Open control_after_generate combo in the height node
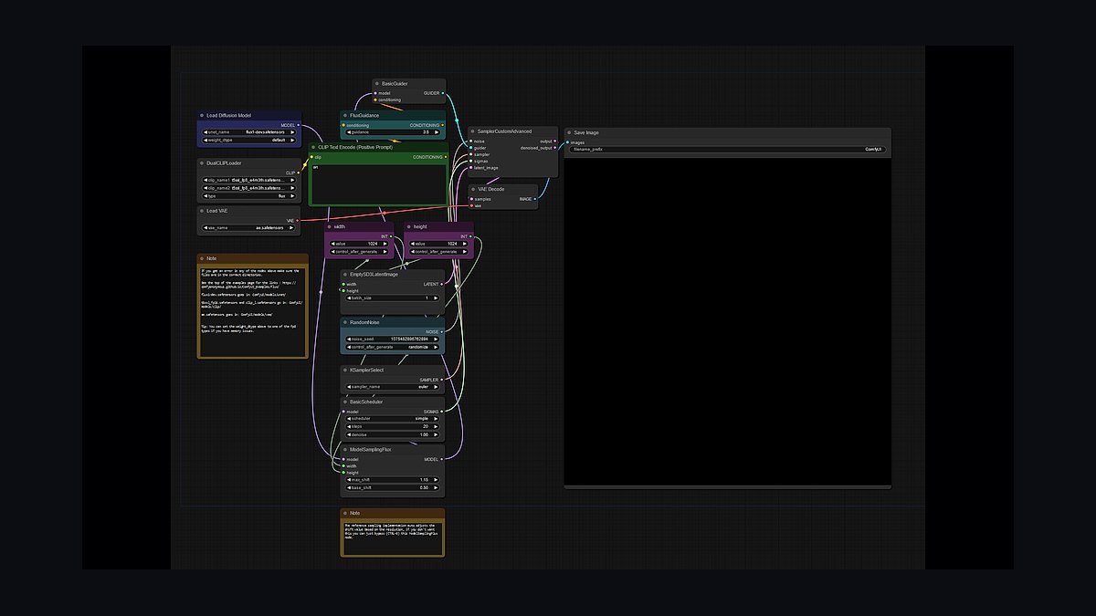The image size is (1096, 616). (x=438, y=251)
